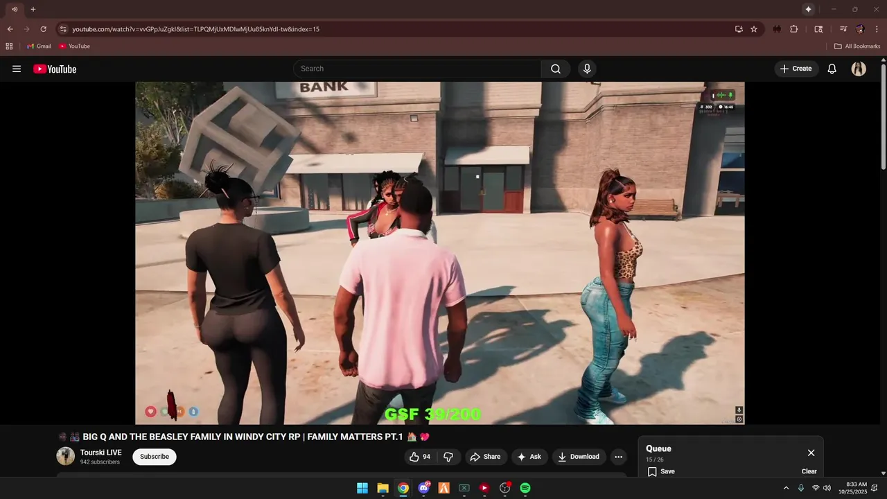Screen dimensions: 887x499
Task: Click the video player to pause
Action: click(440, 253)
